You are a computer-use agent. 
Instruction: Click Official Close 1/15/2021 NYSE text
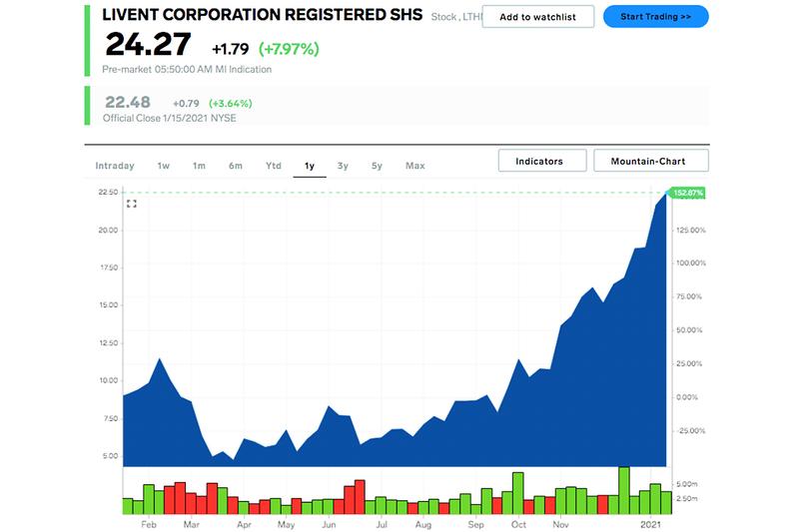[x=169, y=118]
